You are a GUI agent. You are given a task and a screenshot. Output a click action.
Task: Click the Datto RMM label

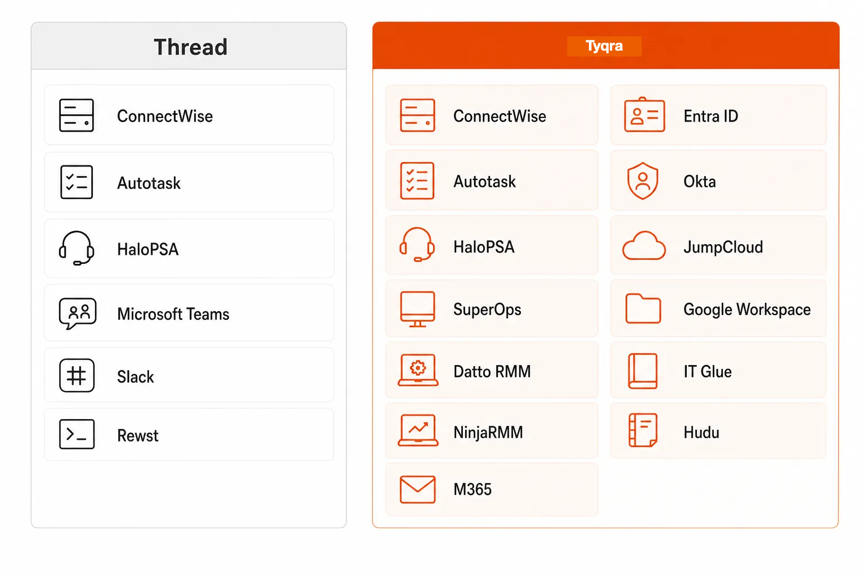coord(492,372)
